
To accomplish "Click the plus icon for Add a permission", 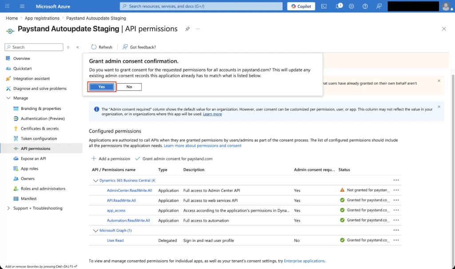I will 94,159.
